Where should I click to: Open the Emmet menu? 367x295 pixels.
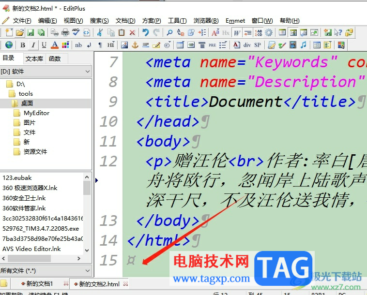(x=235, y=21)
